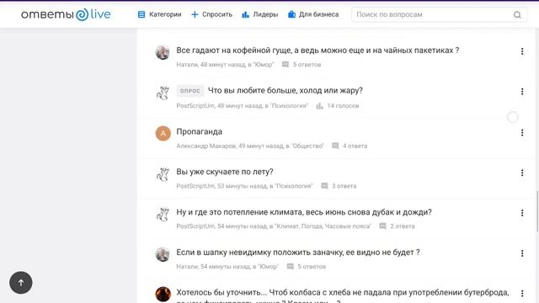The height and width of the screenshot is (303, 539).
Task: Click comments icon of кофейной гуще question
Action: [286, 65]
